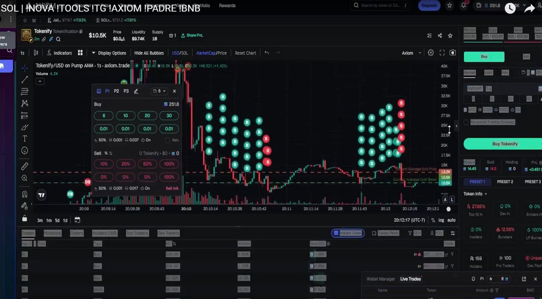Select the P2 preset tab
Viewport: 542px width, 299px height.
pos(117,91)
